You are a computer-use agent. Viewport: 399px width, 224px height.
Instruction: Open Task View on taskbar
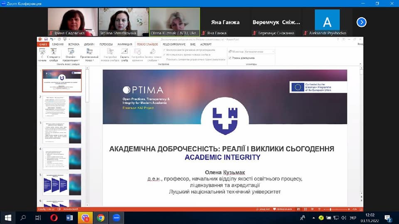38,218
